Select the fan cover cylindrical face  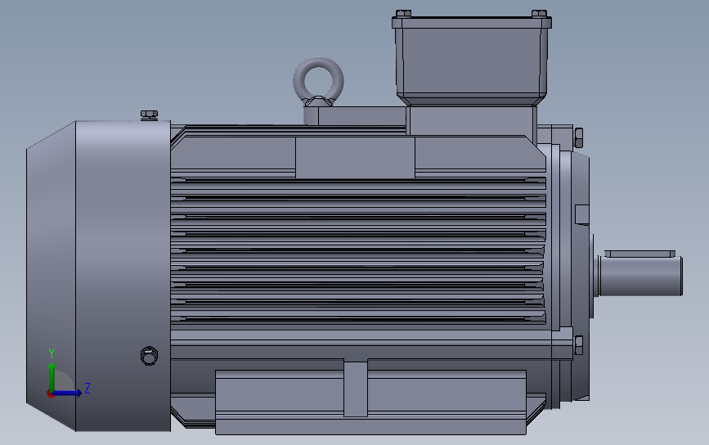[x=123, y=276]
